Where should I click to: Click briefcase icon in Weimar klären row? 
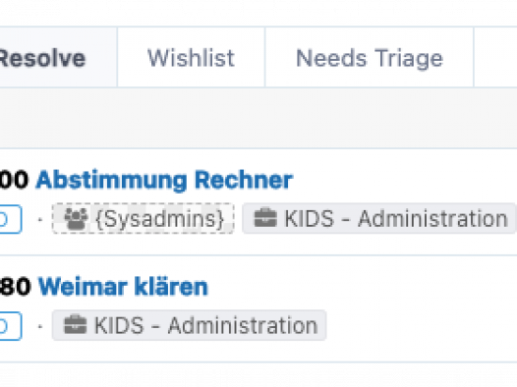75,325
